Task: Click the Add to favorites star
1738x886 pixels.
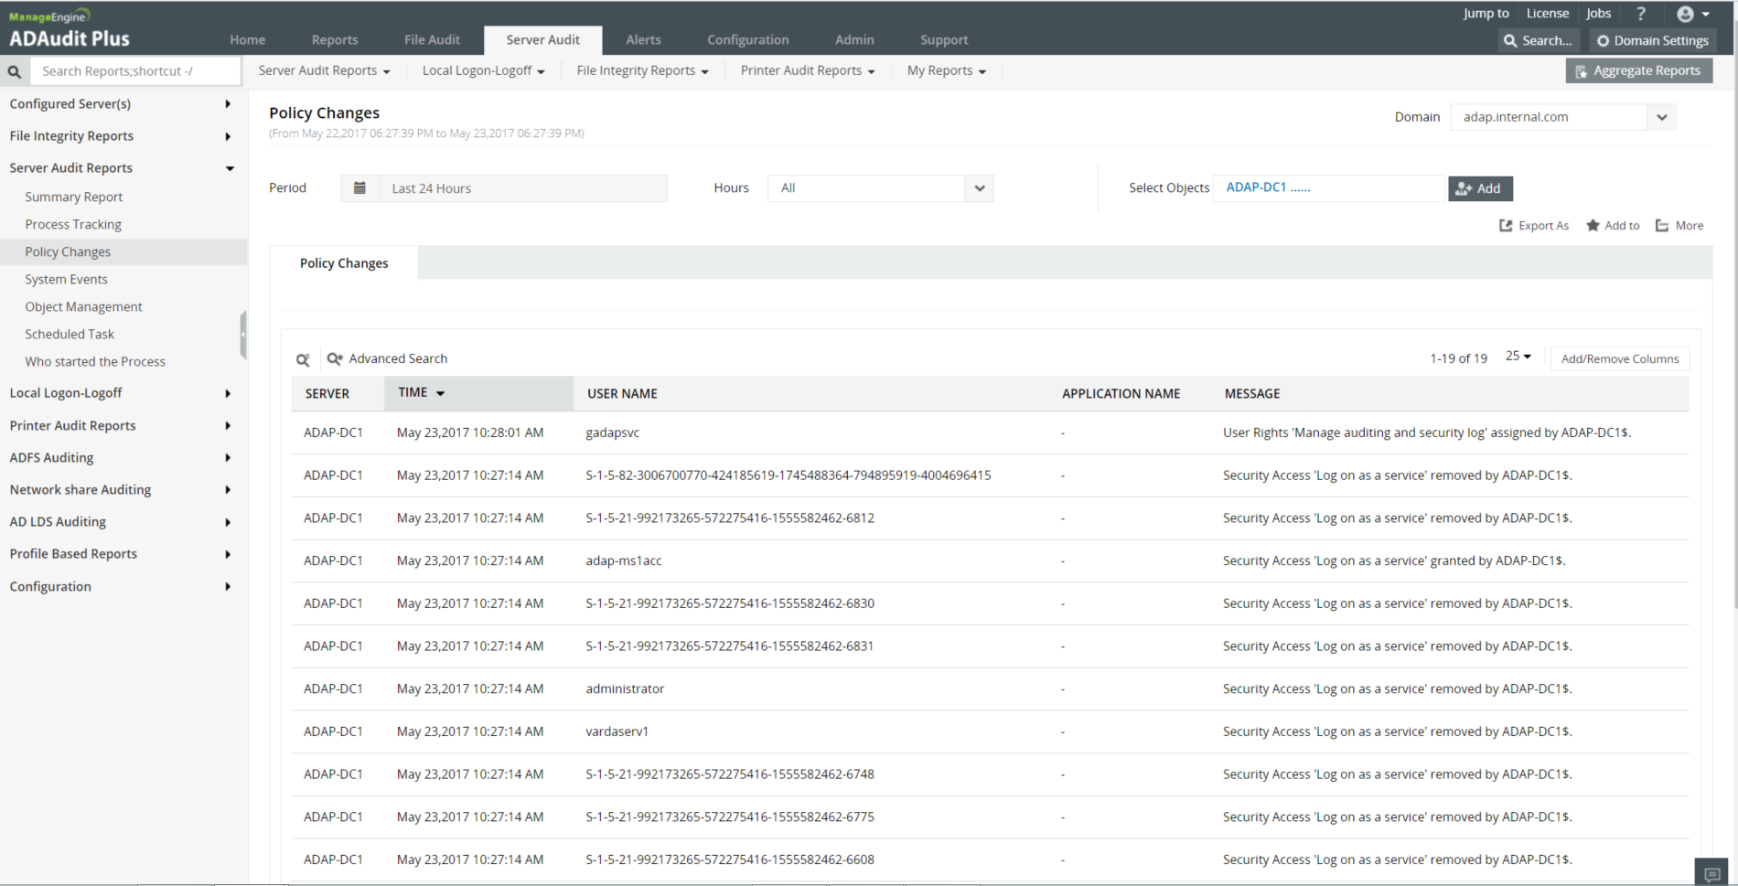Action: (1593, 226)
